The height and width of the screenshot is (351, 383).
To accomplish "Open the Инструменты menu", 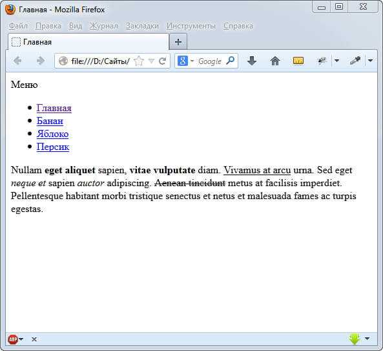I will [x=191, y=26].
